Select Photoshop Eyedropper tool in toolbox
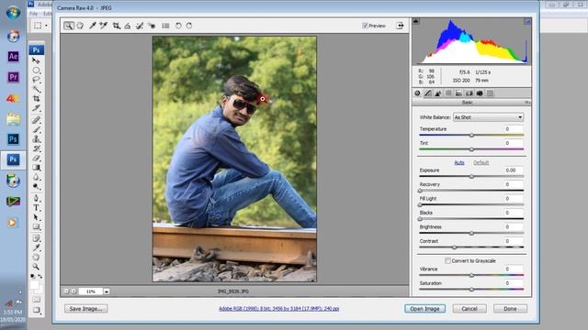Image resolution: width=588 pixels, height=330 pixels. click(x=36, y=247)
